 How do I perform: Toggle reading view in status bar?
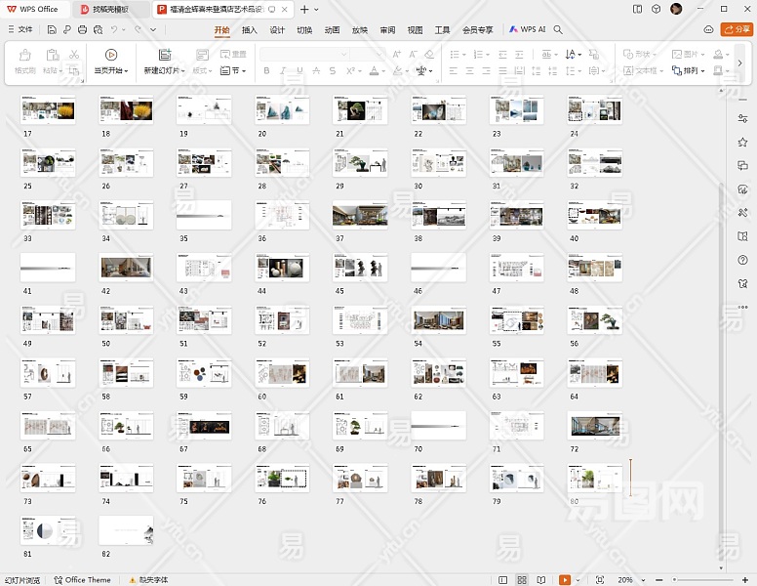click(539, 580)
